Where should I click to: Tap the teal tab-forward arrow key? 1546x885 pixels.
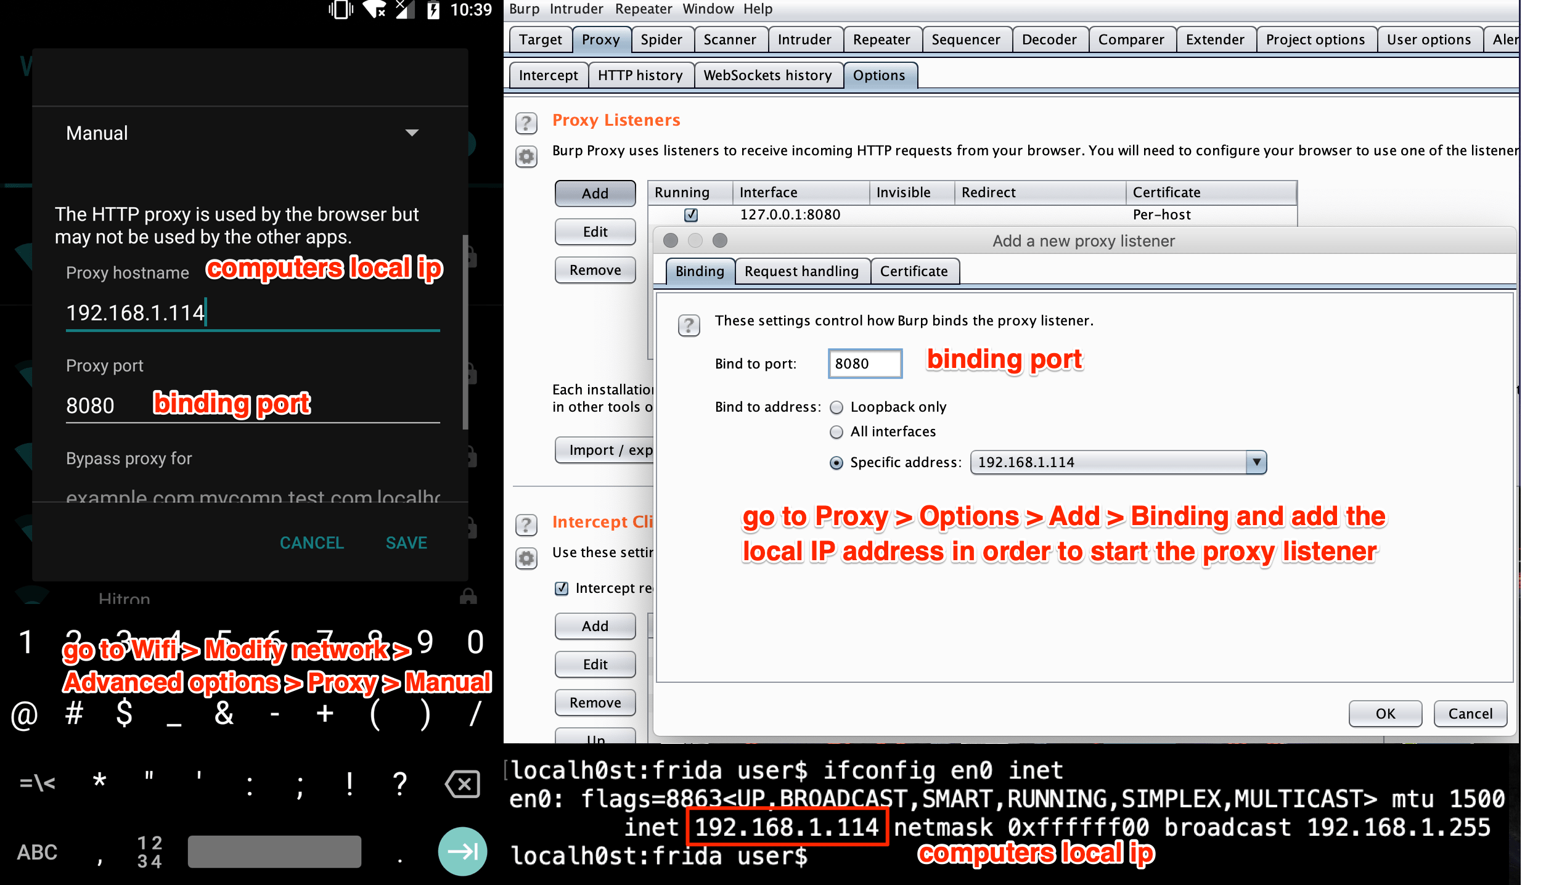[462, 851]
